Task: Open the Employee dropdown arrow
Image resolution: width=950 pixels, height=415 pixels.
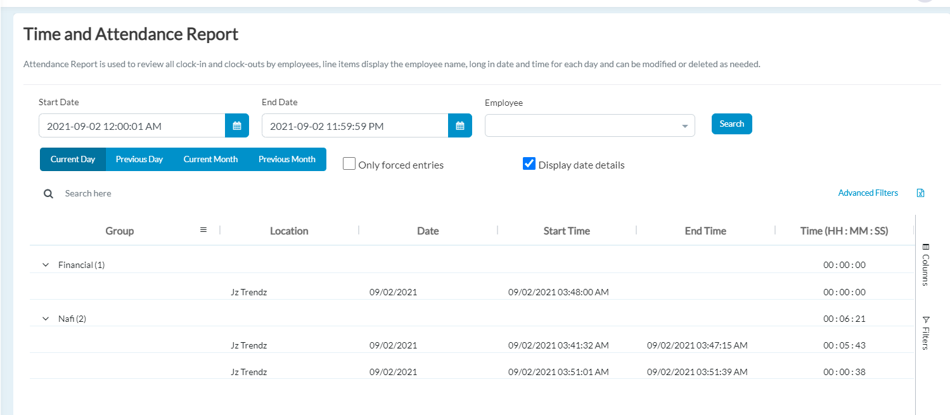Action: (x=684, y=125)
